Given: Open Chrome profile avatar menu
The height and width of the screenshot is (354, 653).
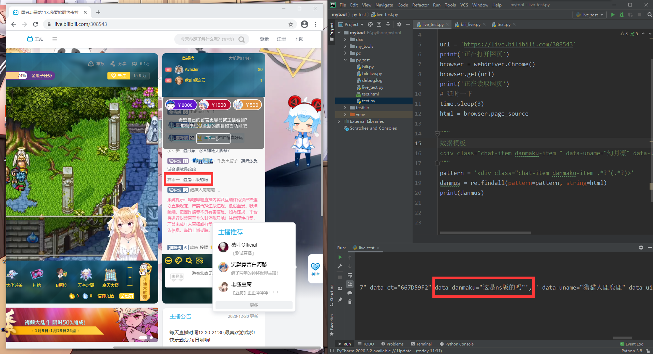Looking at the screenshot, I should click(305, 24).
